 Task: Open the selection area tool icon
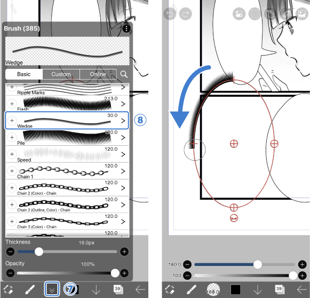click(255, 14)
